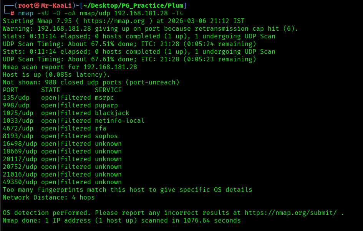Screen dimensions: 363x231
Task: Click the PORT column header
Action: point(10,90)
